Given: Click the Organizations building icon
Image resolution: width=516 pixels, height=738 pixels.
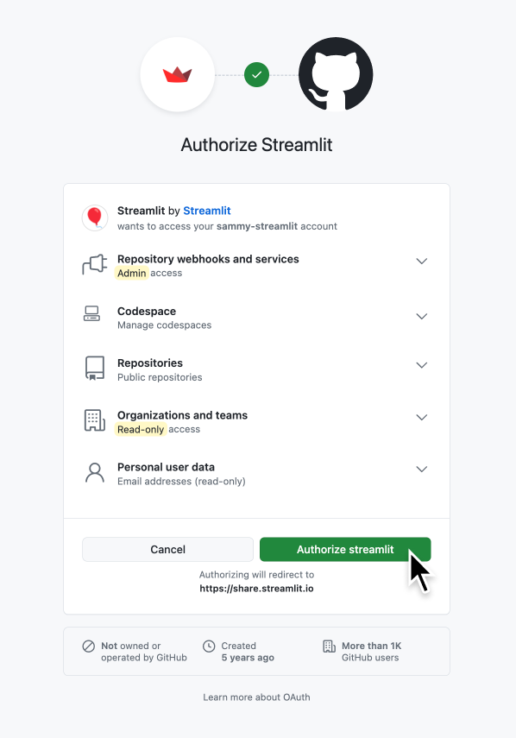Looking at the screenshot, I should (x=95, y=421).
